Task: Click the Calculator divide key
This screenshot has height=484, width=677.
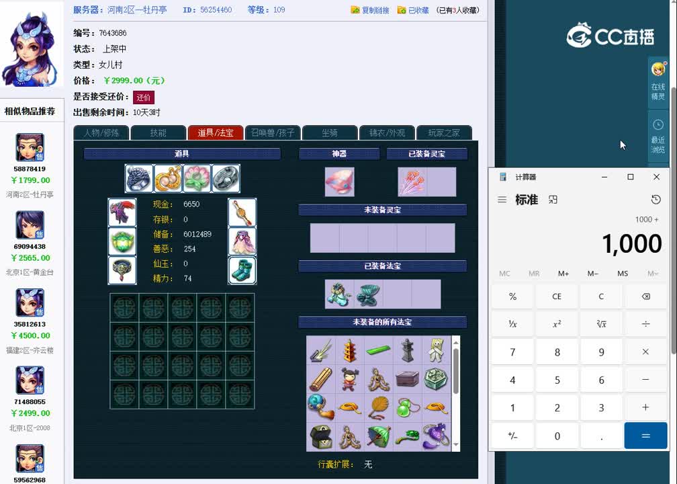Action: [x=645, y=324]
